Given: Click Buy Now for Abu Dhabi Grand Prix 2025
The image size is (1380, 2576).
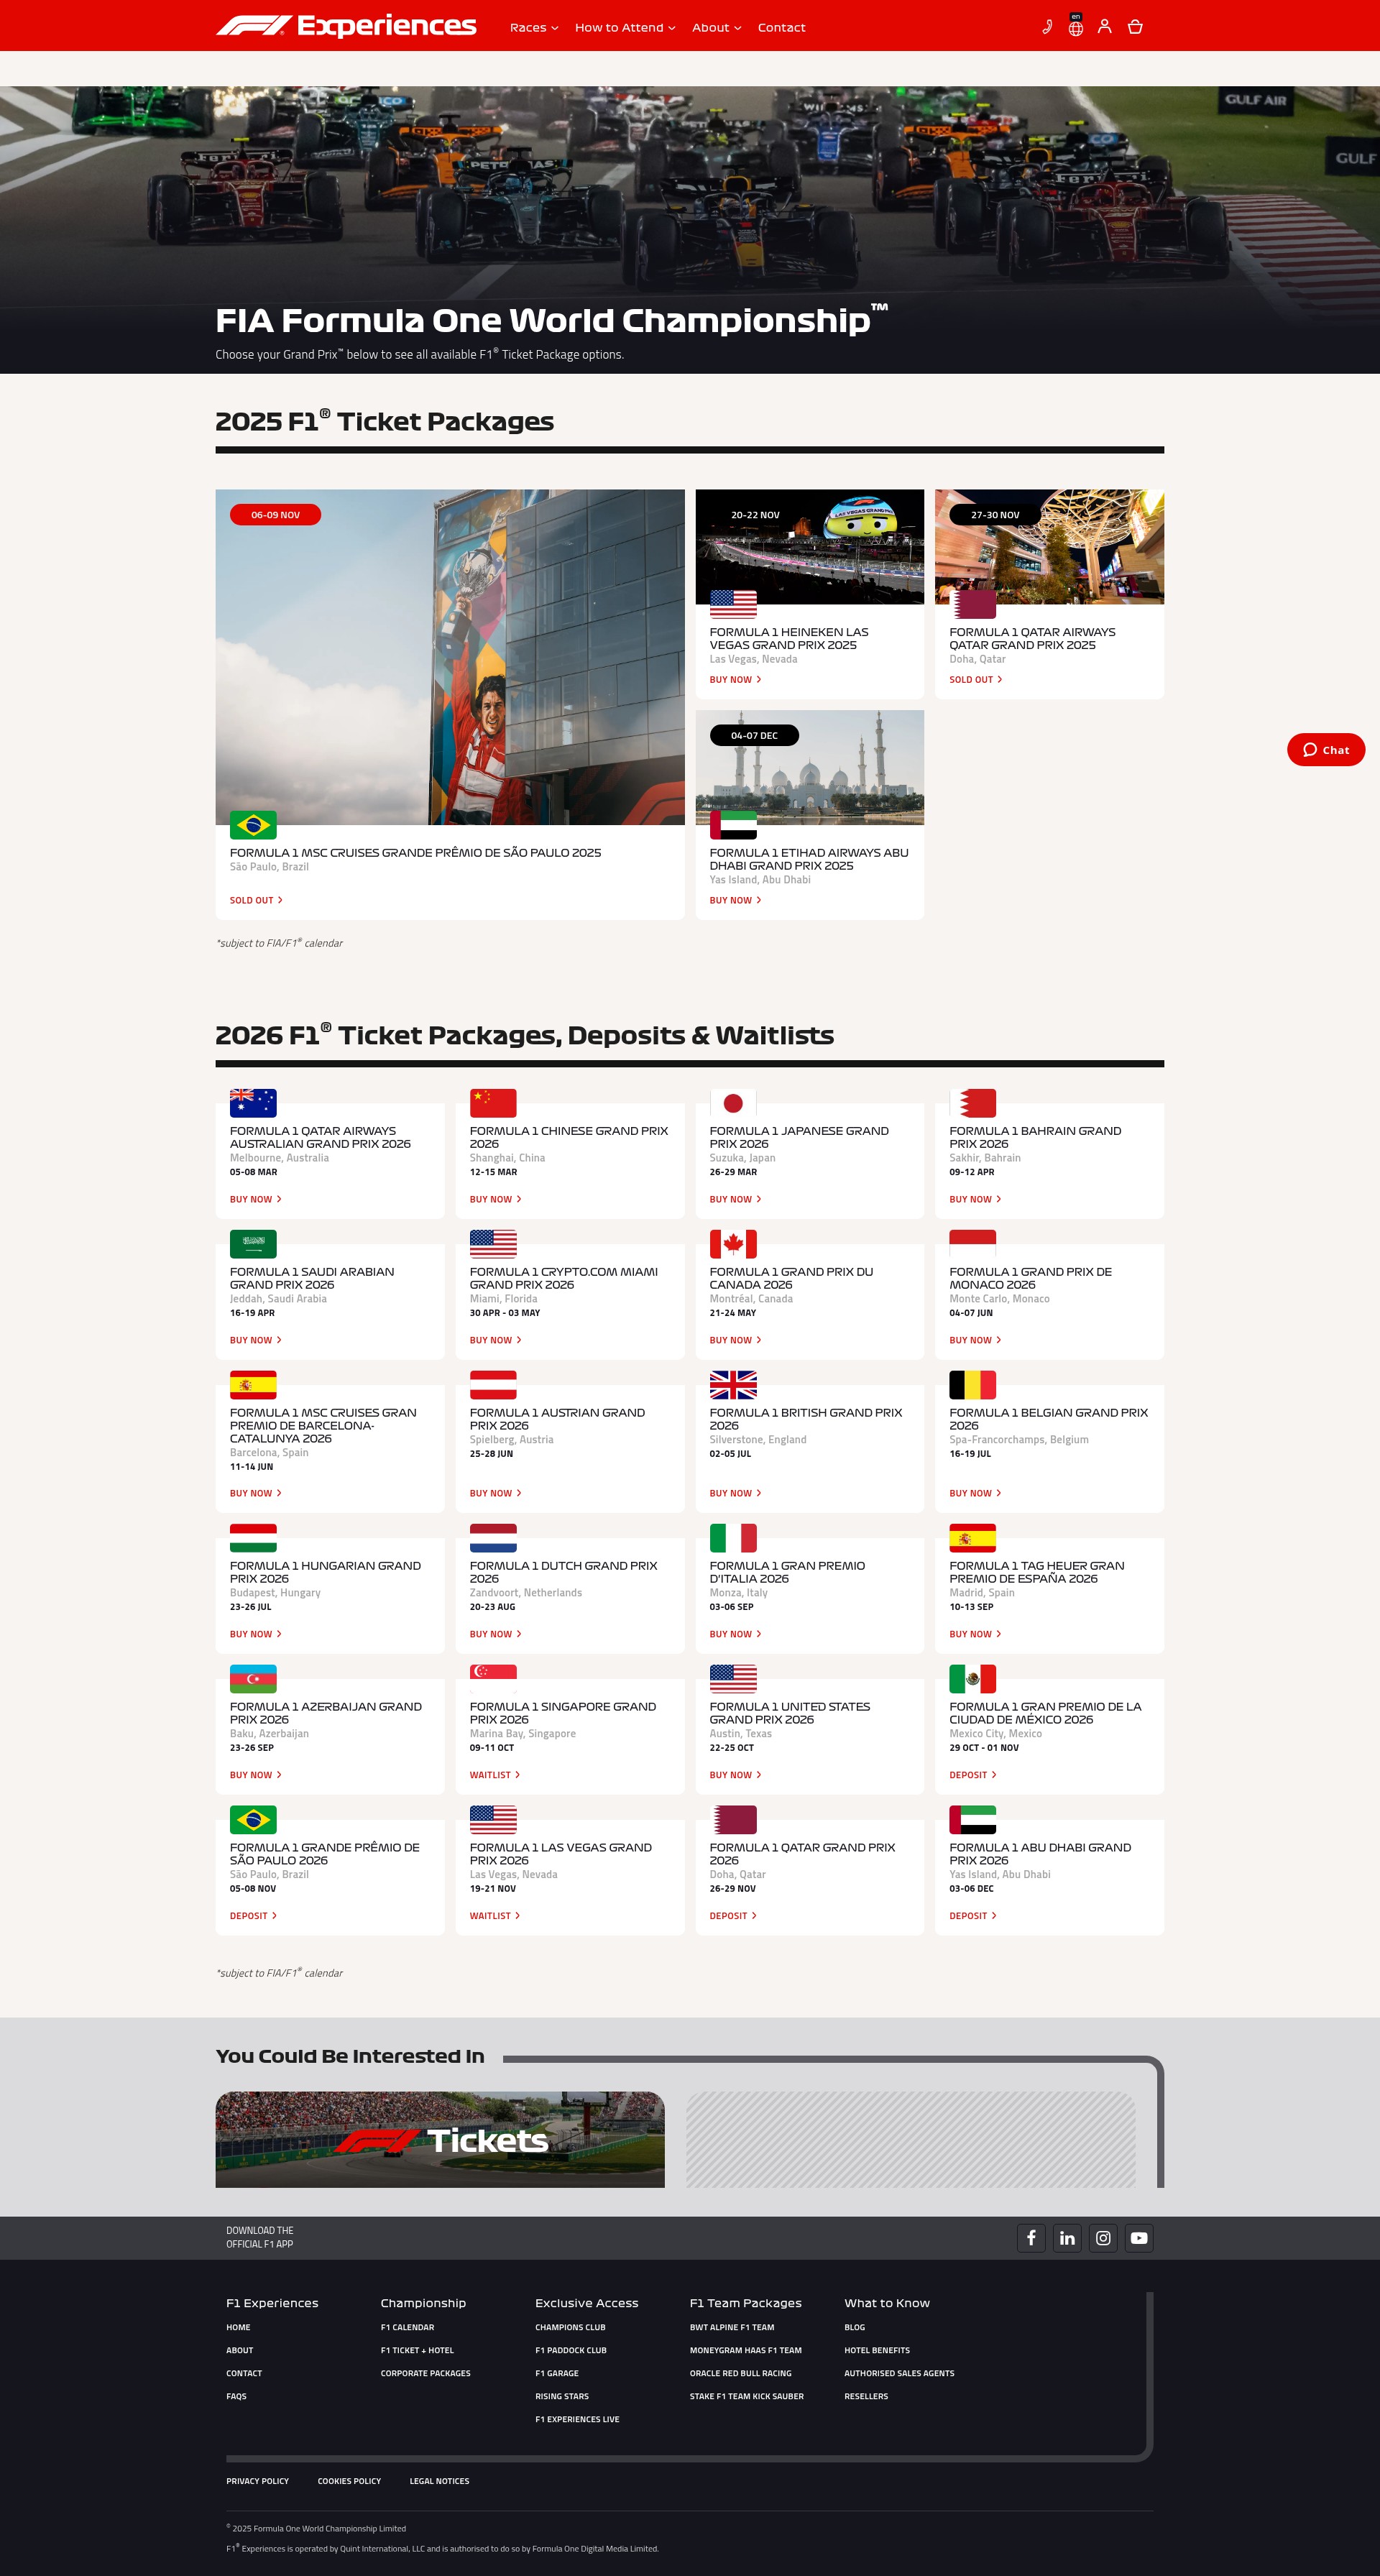Looking at the screenshot, I should coord(735,901).
